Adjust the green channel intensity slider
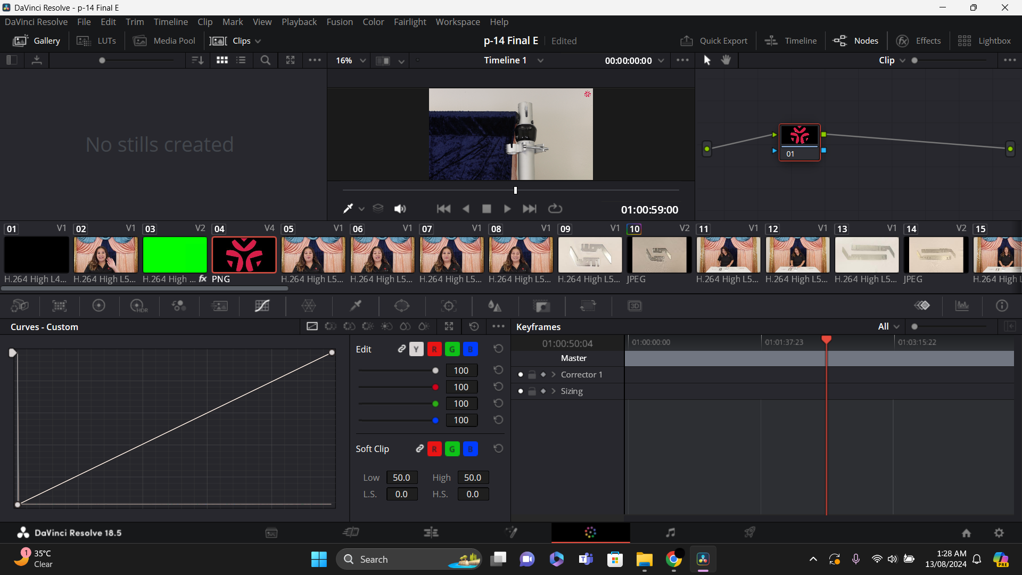1022x575 pixels. point(435,404)
